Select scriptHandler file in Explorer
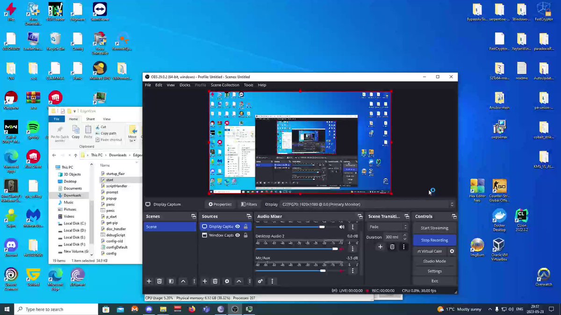Image resolution: width=561 pixels, height=315 pixels. coord(116,186)
